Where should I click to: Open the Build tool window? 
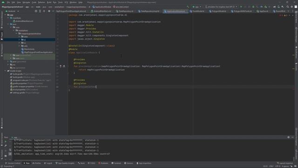[x=81, y=163]
